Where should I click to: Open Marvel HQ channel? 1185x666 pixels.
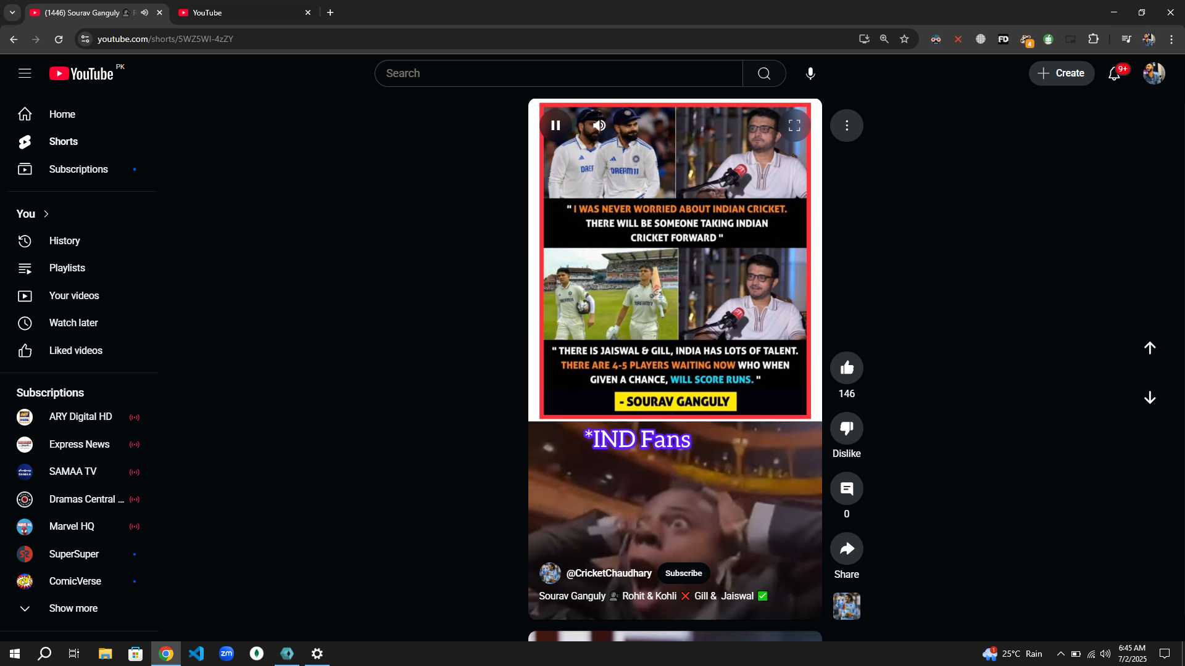point(79,527)
